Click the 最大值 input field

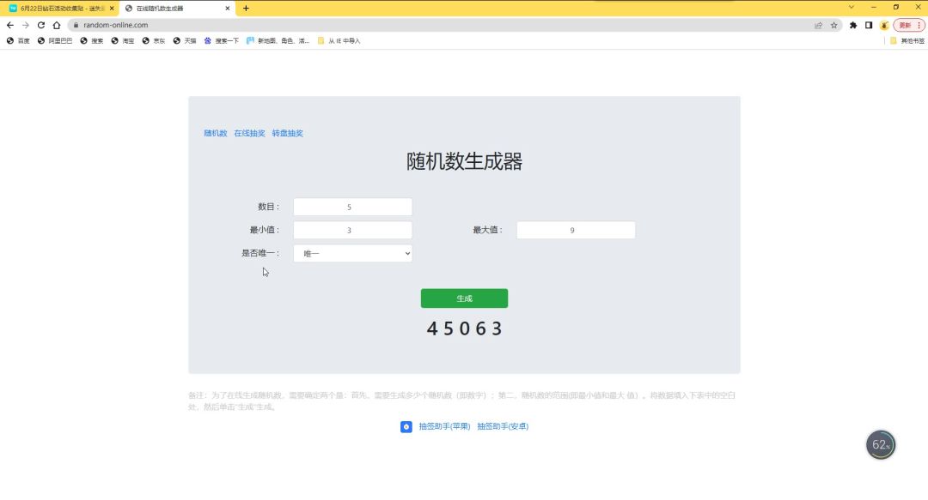click(576, 231)
